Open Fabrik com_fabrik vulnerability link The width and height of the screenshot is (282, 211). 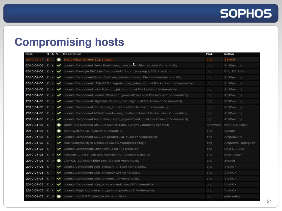point(116,107)
